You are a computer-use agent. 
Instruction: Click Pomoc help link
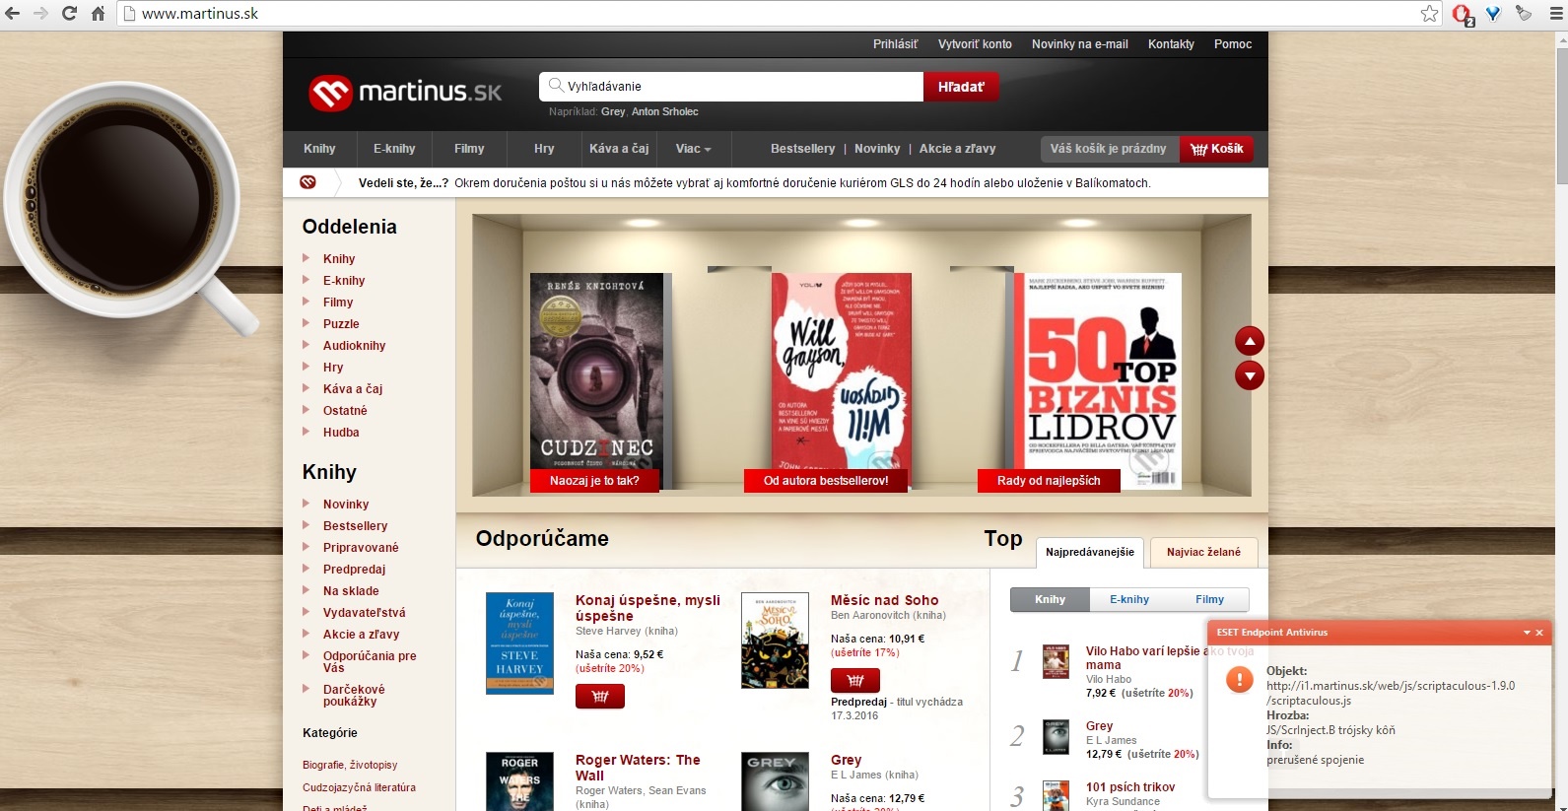coord(1233,44)
